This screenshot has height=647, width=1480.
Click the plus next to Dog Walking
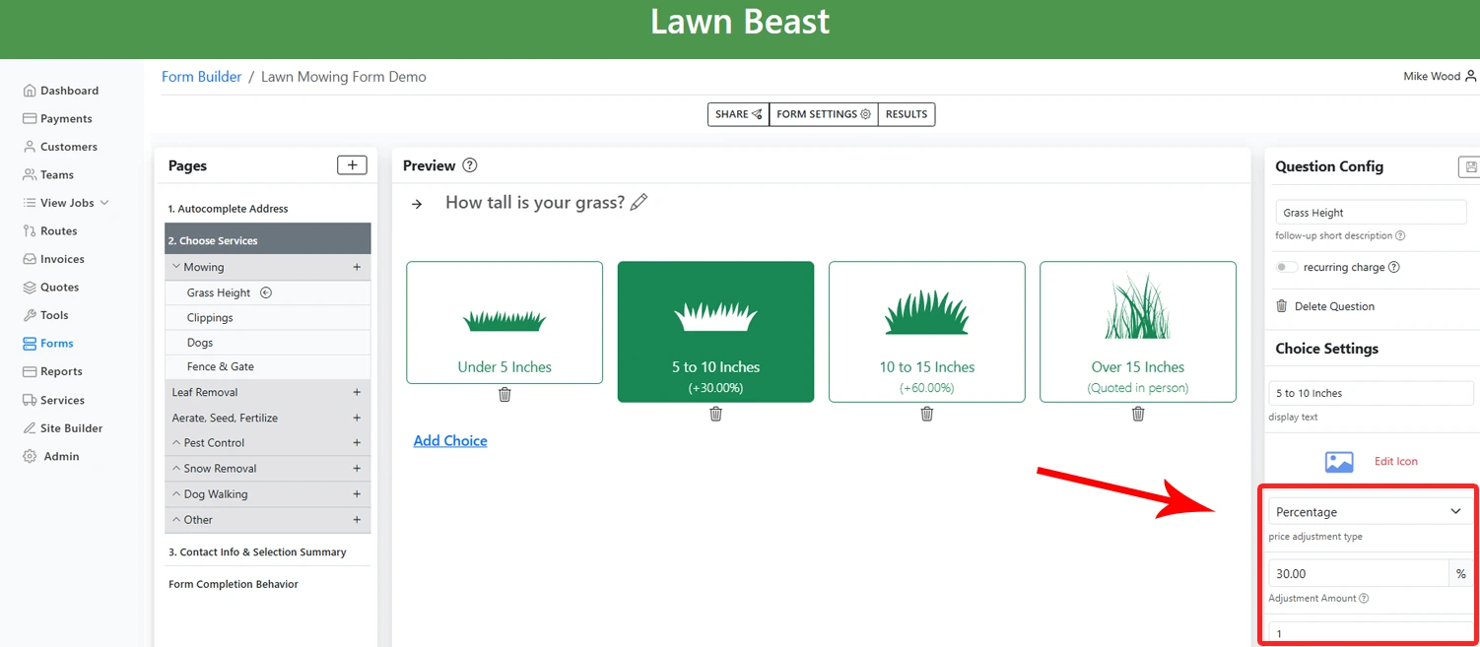tap(357, 494)
